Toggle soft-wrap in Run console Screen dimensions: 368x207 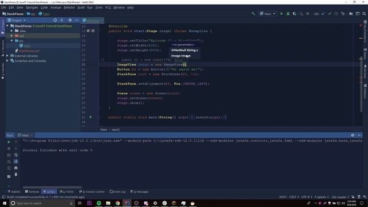tap(16, 155)
